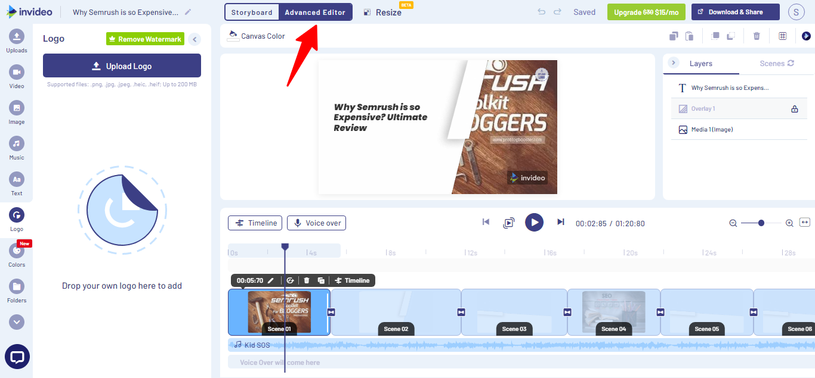Viewport: 815px width, 378px height.
Task: Select the Overlay 1 layer
Action: point(739,108)
